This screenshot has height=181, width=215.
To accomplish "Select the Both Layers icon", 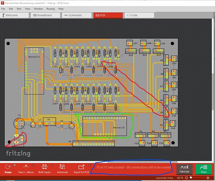I will pyautogui.click(x=45, y=167).
